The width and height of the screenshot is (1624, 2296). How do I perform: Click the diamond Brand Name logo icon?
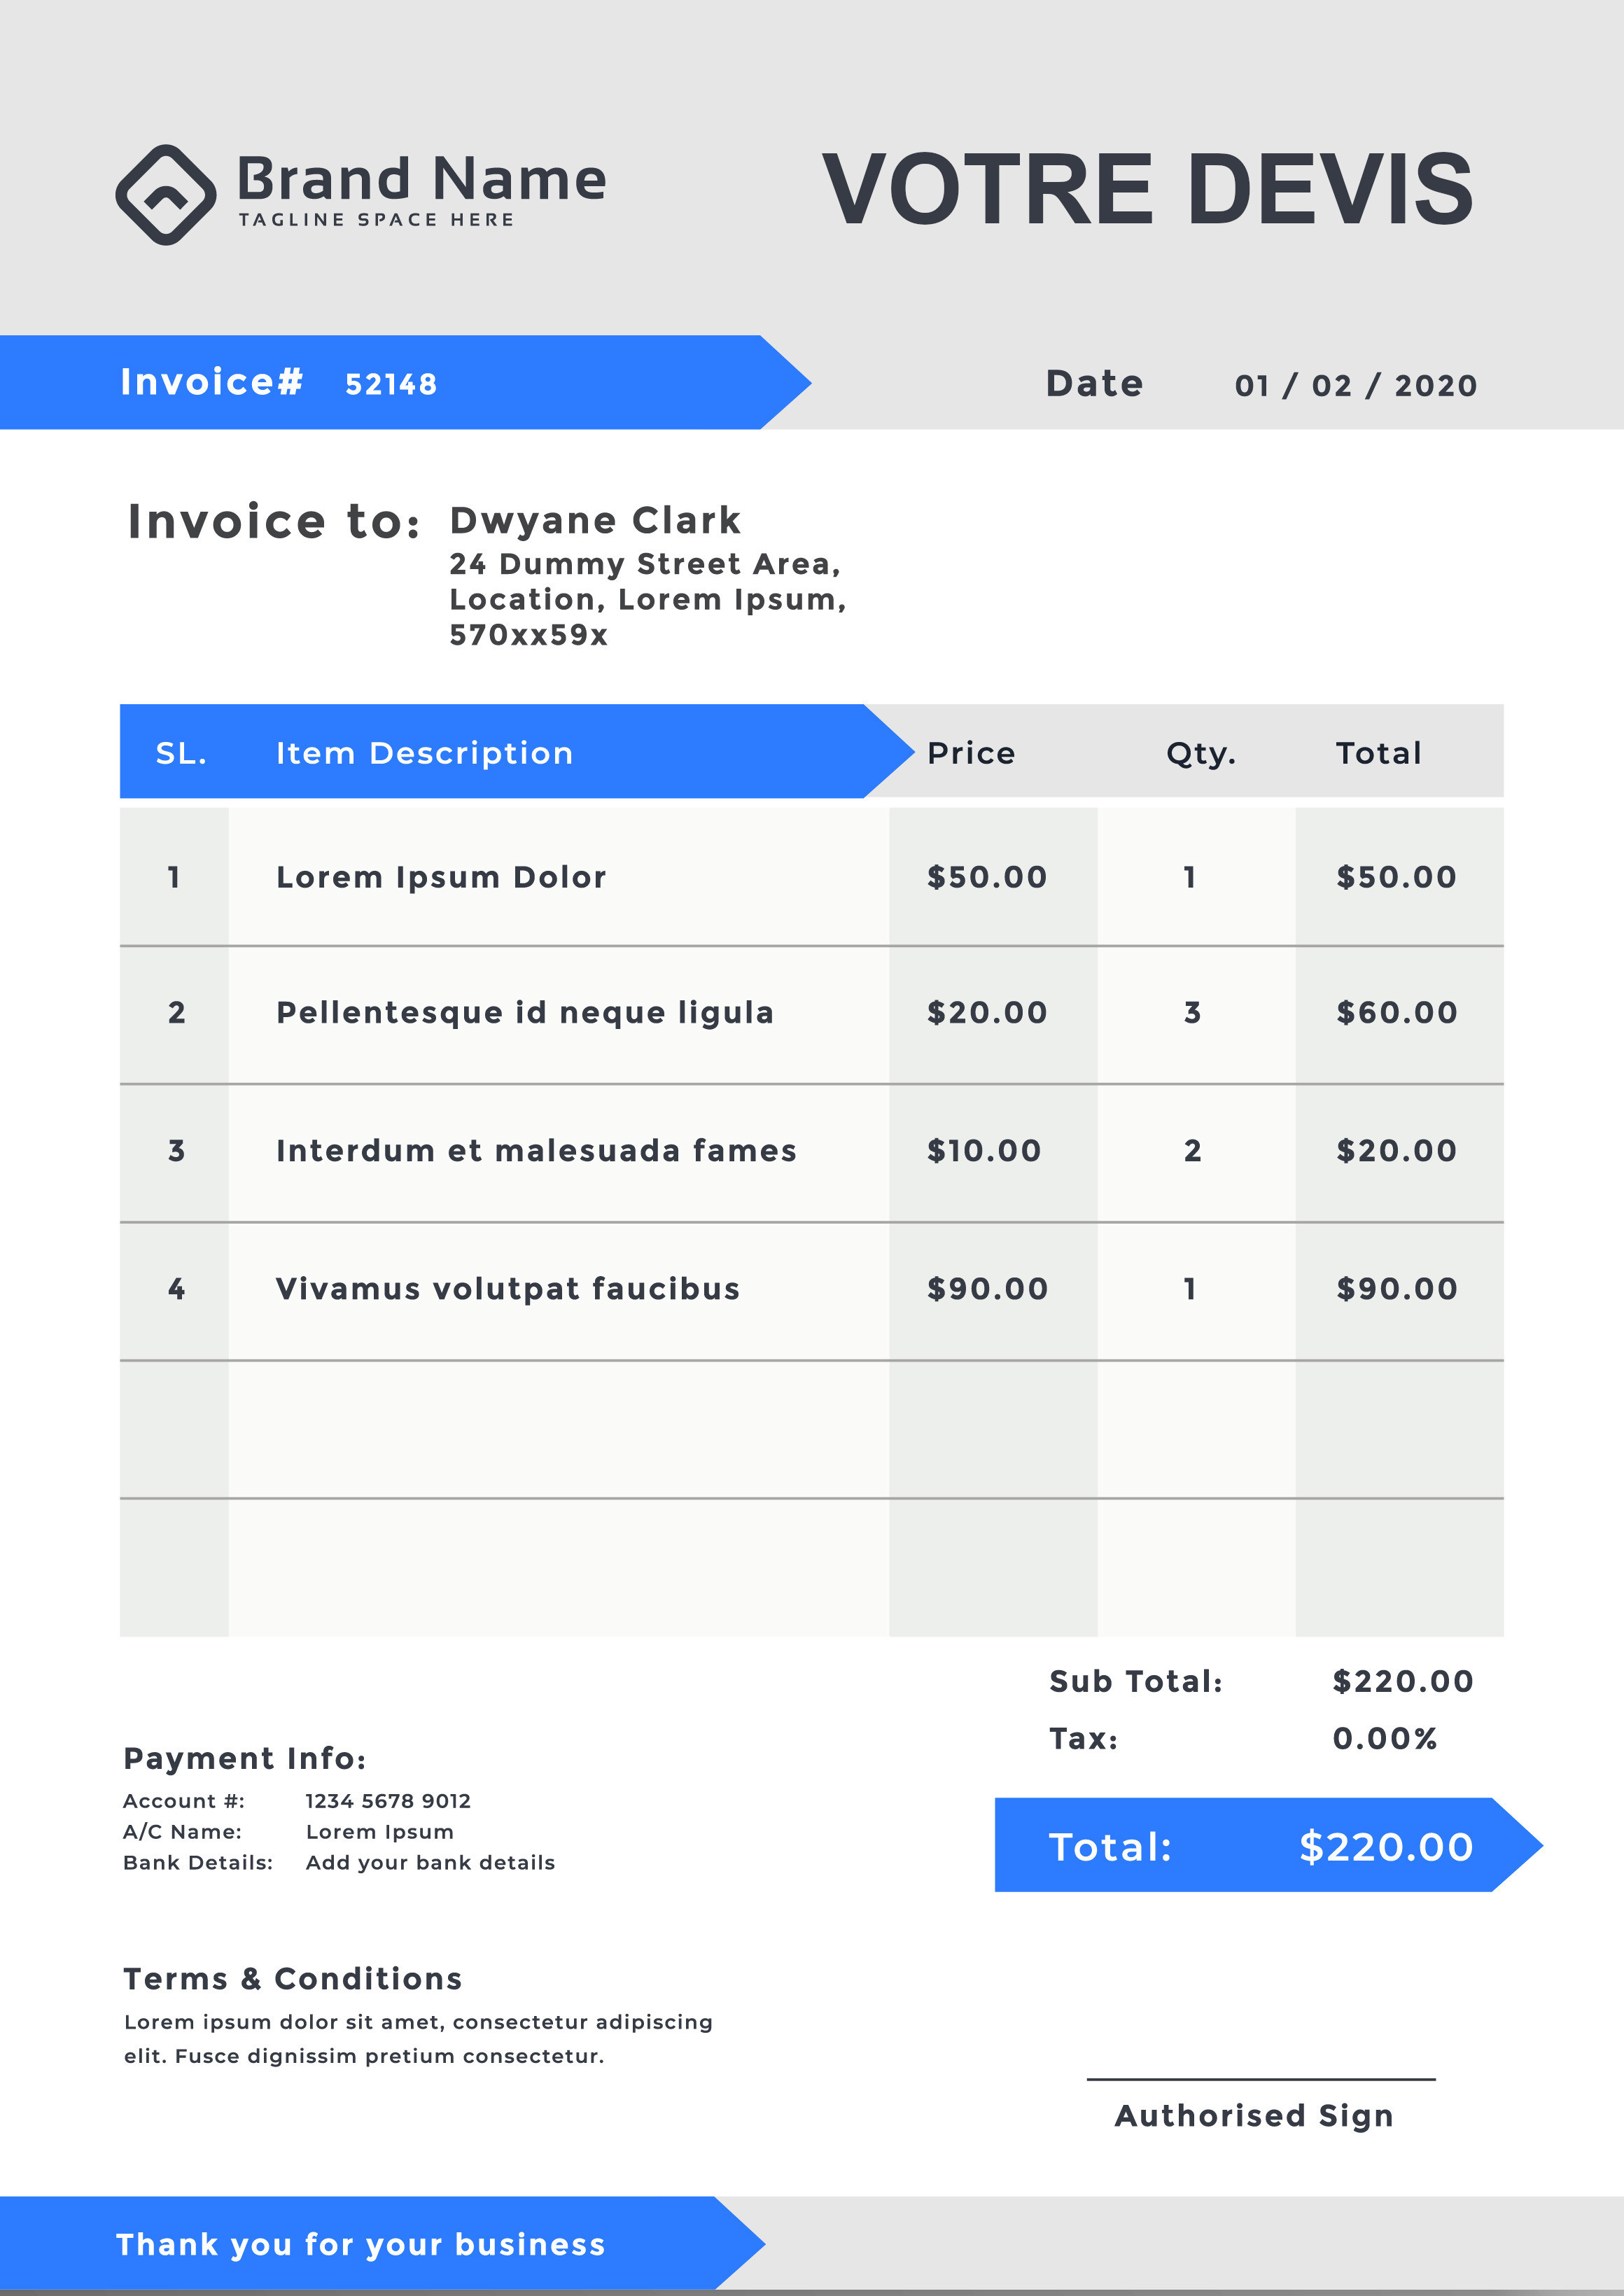166,194
